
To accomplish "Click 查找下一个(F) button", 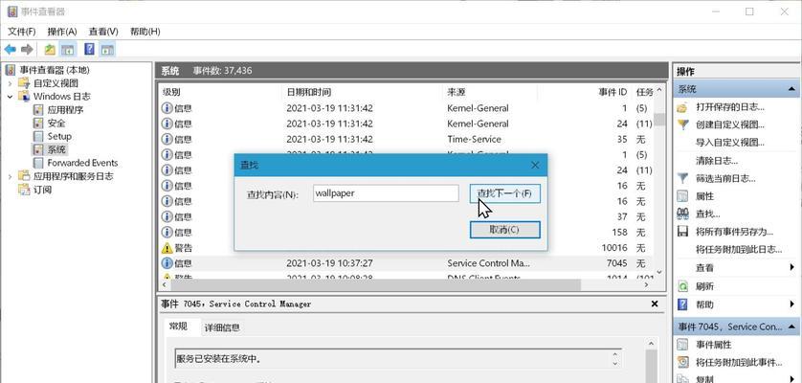I will click(x=504, y=193).
